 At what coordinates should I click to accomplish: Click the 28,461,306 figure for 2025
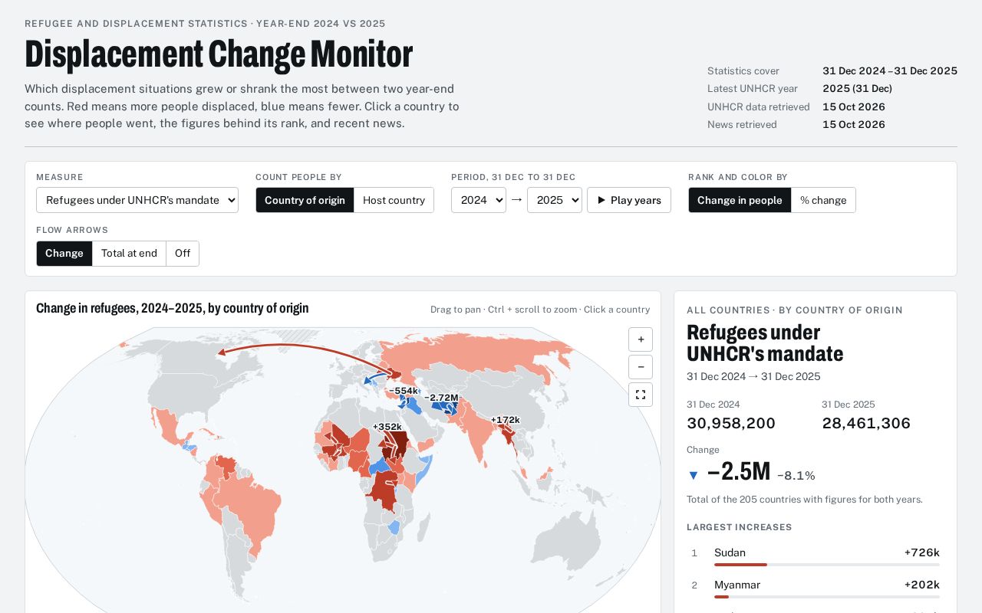click(x=866, y=423)
